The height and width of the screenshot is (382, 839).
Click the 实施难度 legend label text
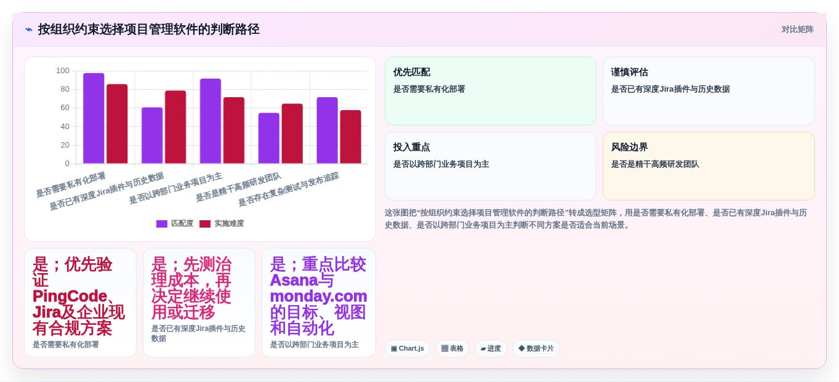point(229,224)
